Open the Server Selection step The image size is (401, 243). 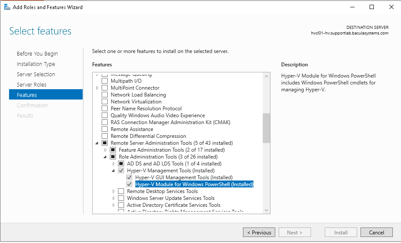click(36, 74)
